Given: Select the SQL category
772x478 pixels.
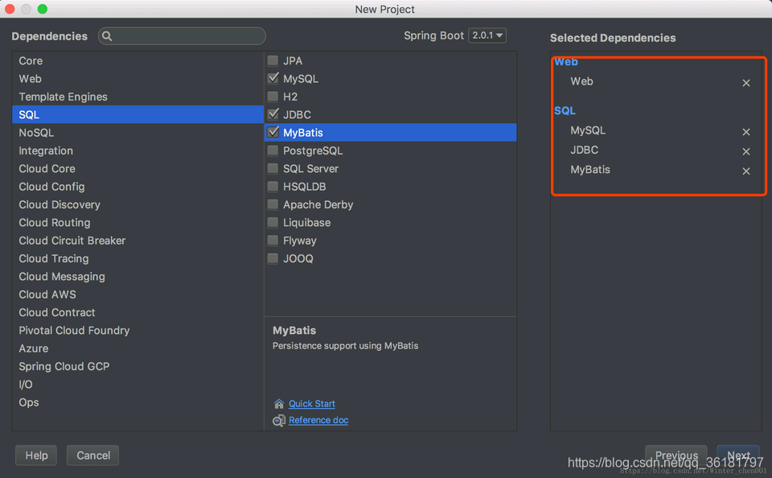Looking at the screenshot, I should 138,115.
